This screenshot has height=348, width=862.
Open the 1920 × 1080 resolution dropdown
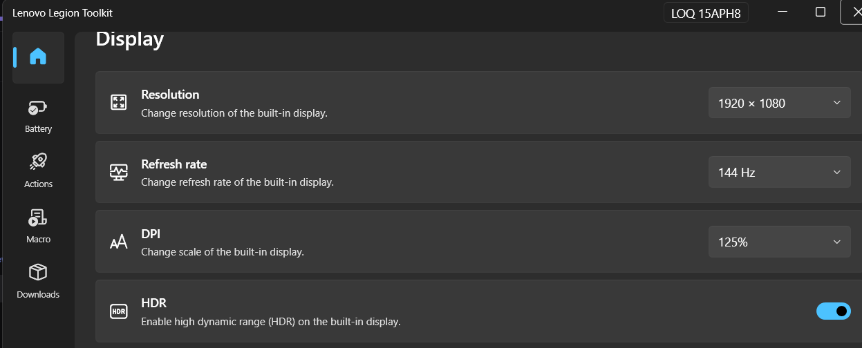click(779, 103)
